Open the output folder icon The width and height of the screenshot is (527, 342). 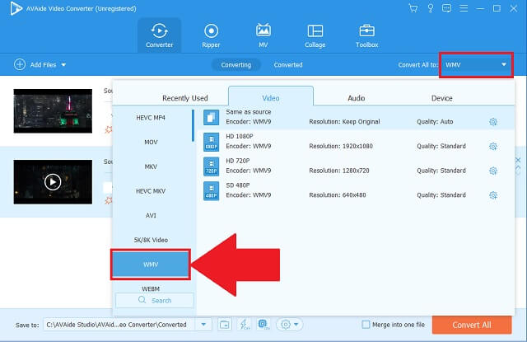(224, 325)
